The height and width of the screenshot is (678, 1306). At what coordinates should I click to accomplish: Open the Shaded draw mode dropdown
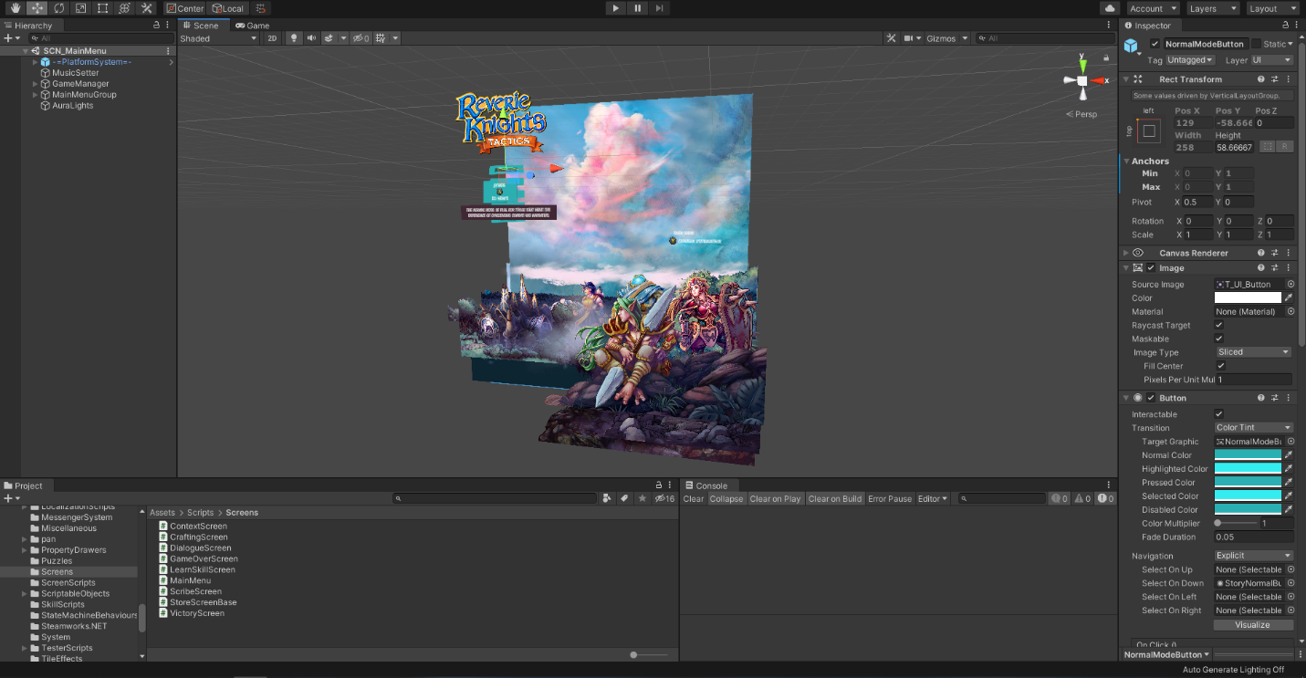pos(219,38)
